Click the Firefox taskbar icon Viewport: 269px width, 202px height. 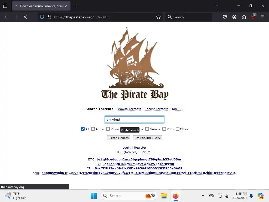(175, 196)
